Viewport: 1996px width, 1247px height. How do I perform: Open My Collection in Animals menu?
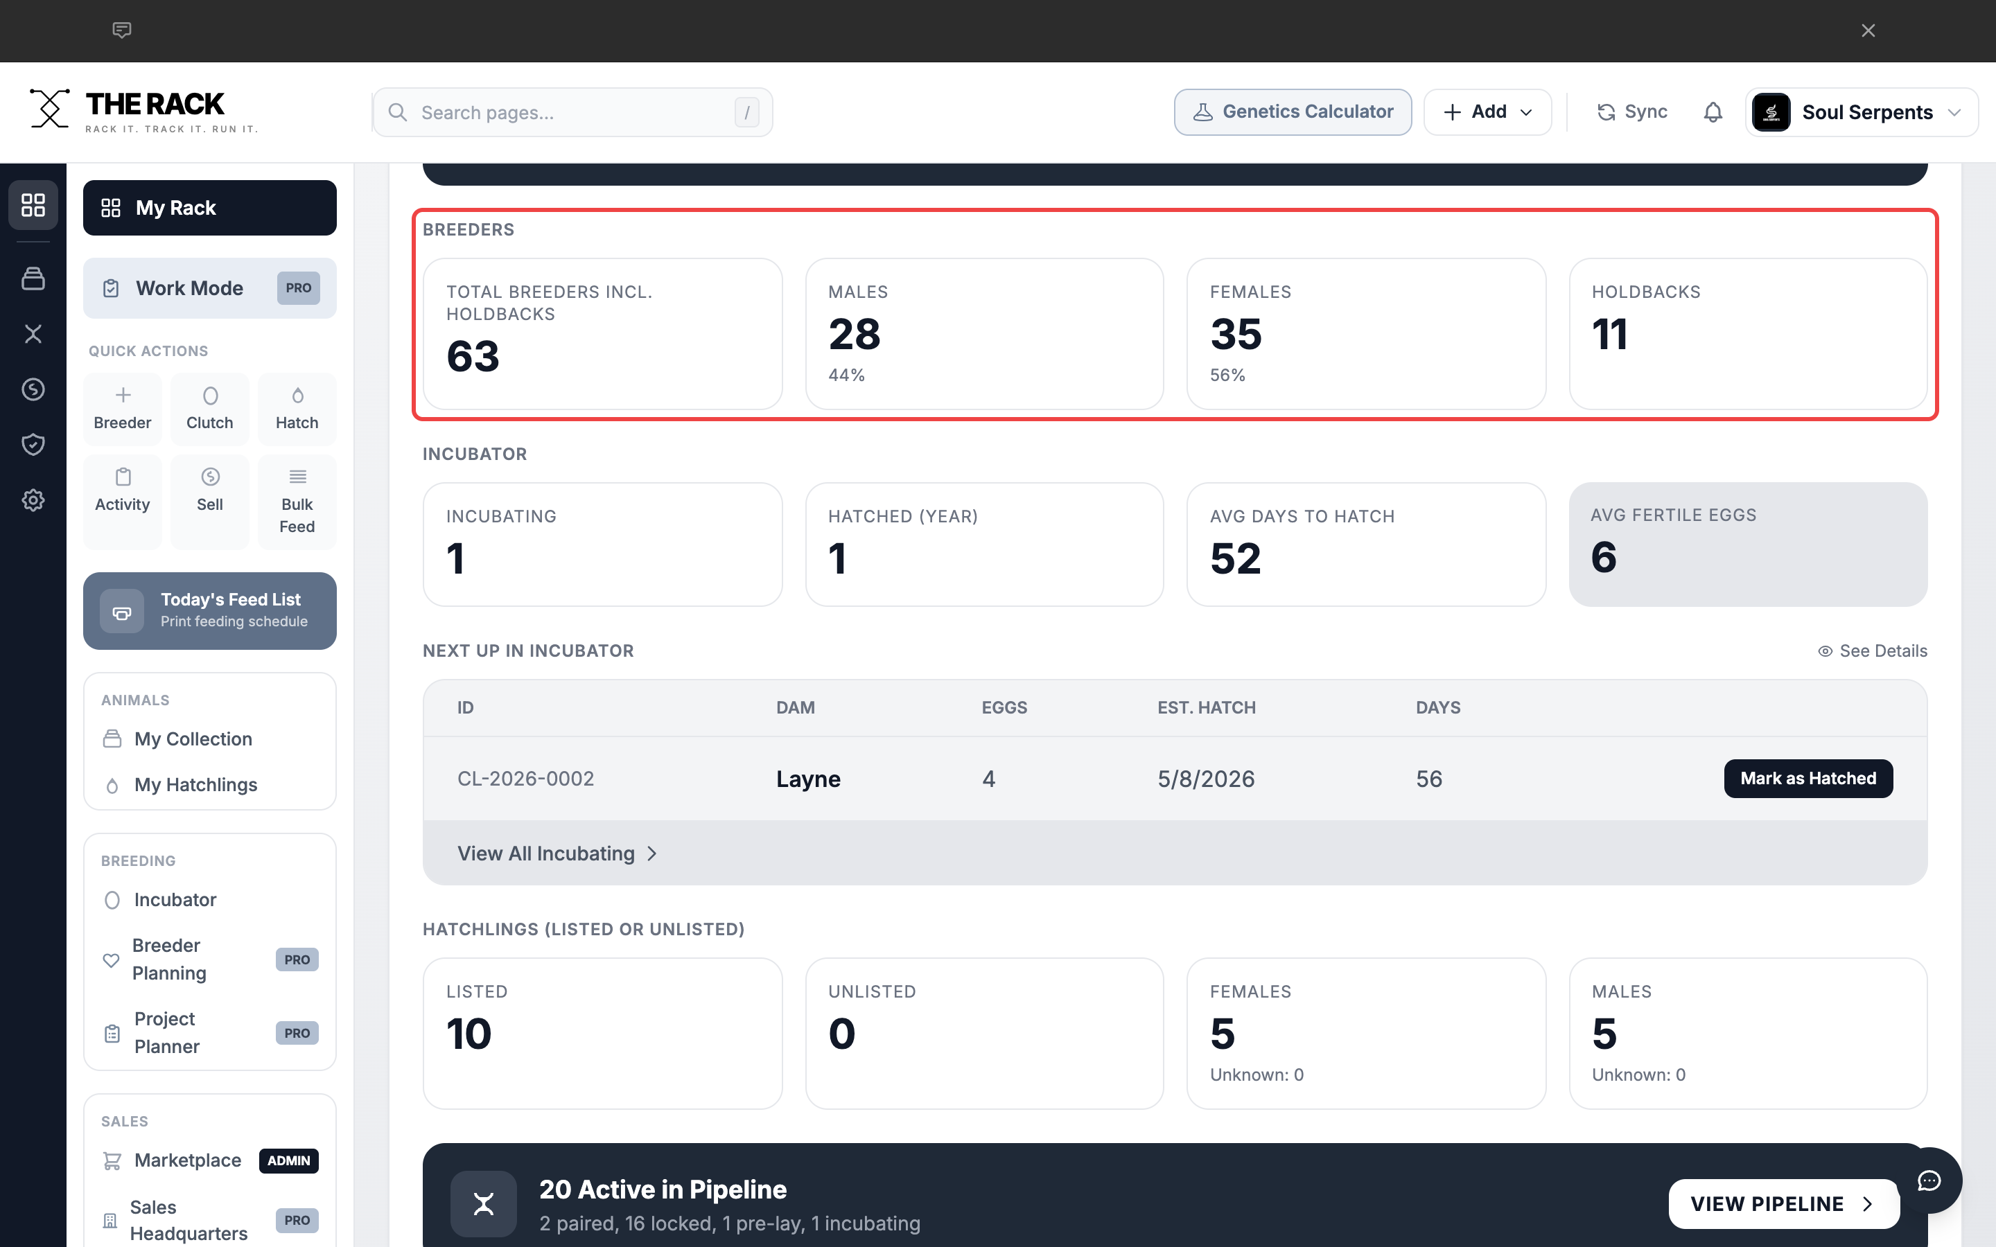point(193,739)
